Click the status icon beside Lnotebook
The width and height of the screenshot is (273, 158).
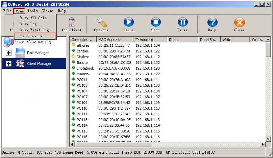pos(73,68)
